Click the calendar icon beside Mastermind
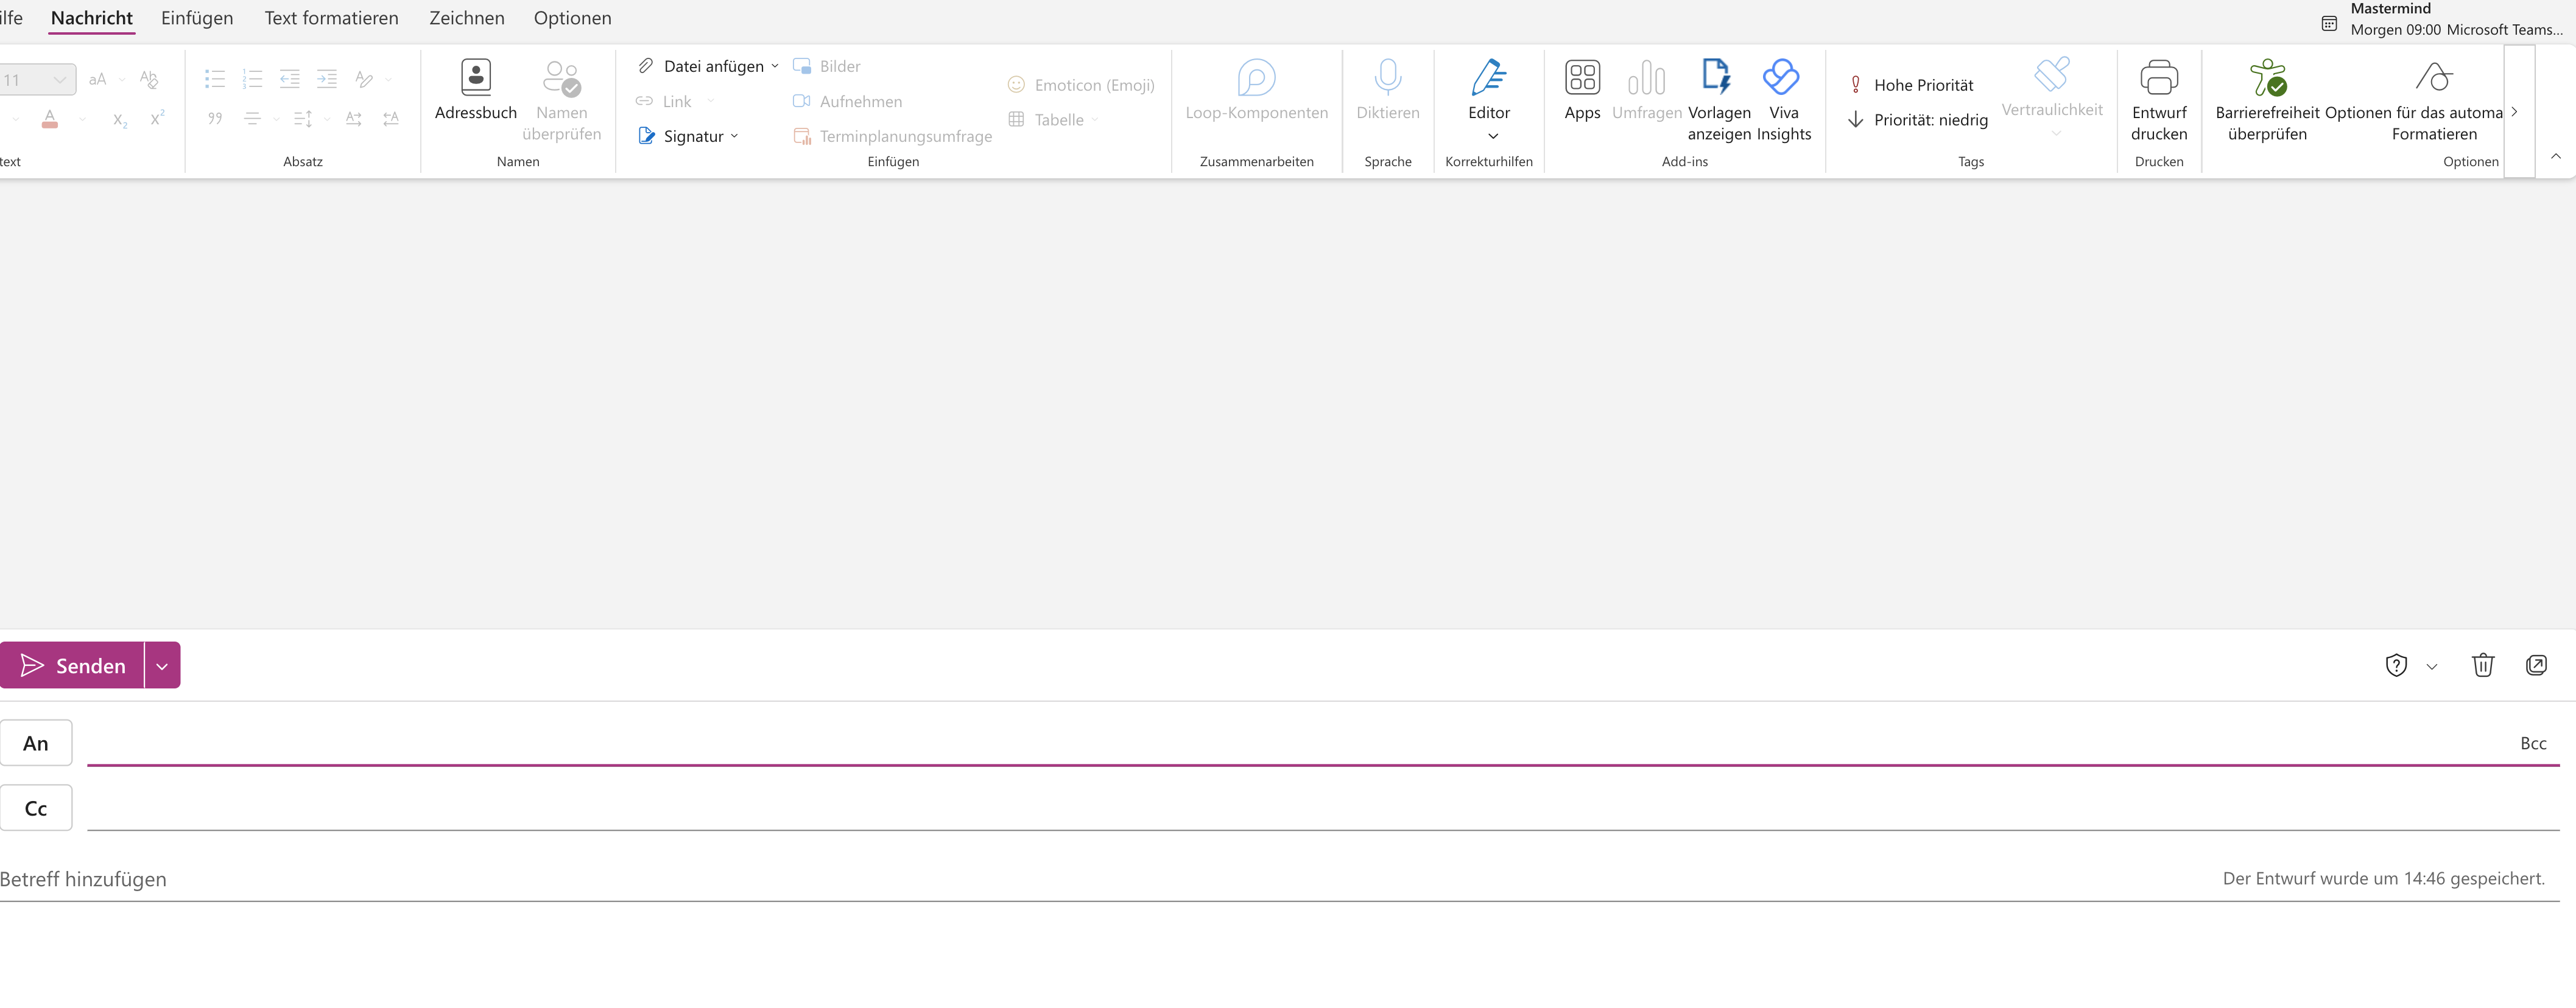This screenshot has width=2576, height=1008. [2329, 23]
